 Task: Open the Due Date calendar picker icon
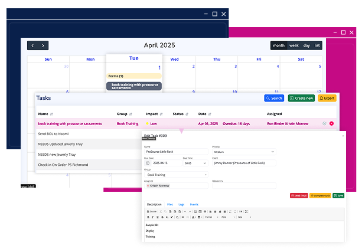coord(148,163)
